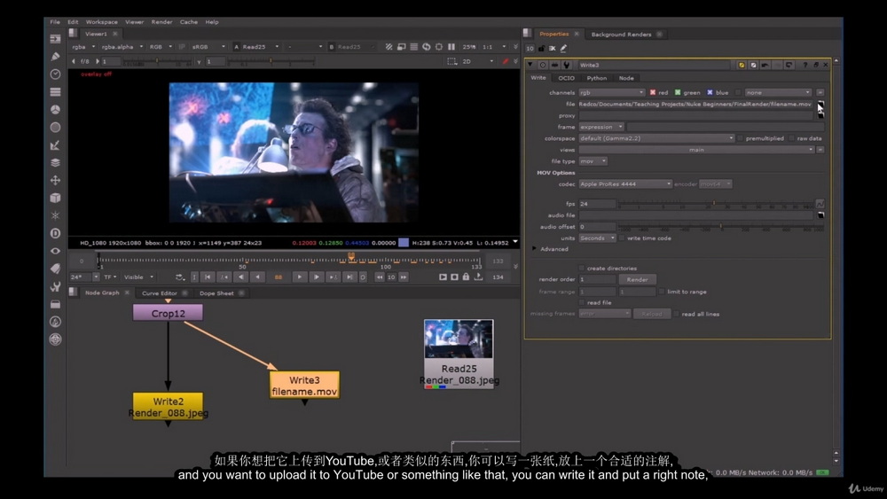This screenshot has width=887, height=499.
Task: Switch to the Background Renders tab
Action: pos(621,35)
